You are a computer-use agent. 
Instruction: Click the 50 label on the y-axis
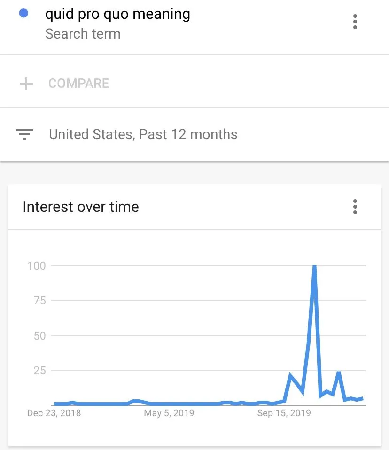click(40, 336)
